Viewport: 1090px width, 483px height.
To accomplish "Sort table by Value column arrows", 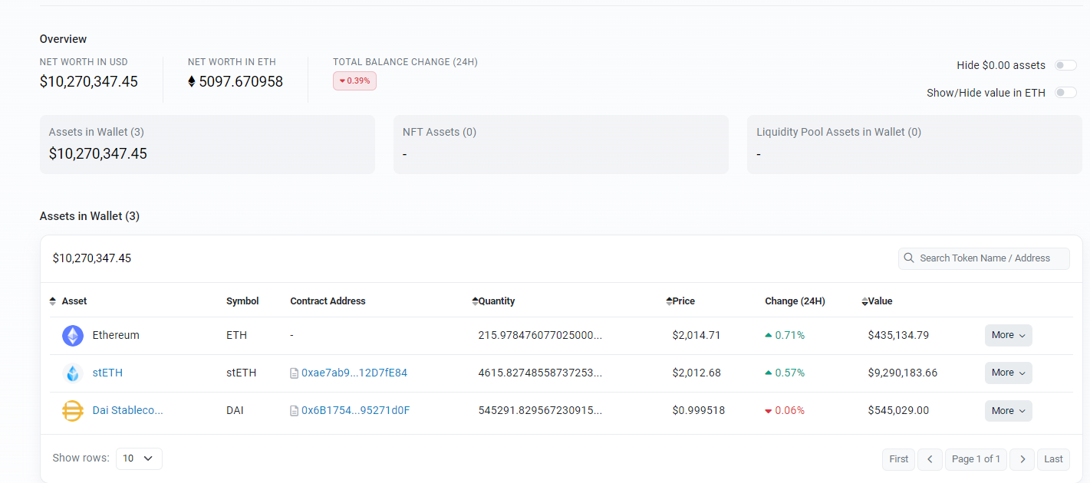I will click(864, 301).
